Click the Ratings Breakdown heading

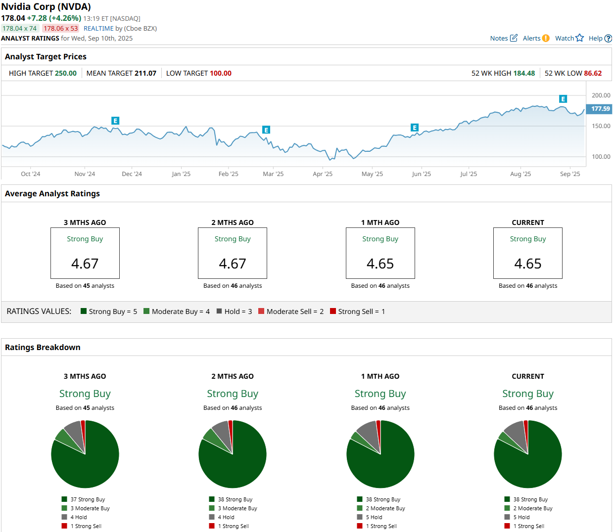click(43, 347)
